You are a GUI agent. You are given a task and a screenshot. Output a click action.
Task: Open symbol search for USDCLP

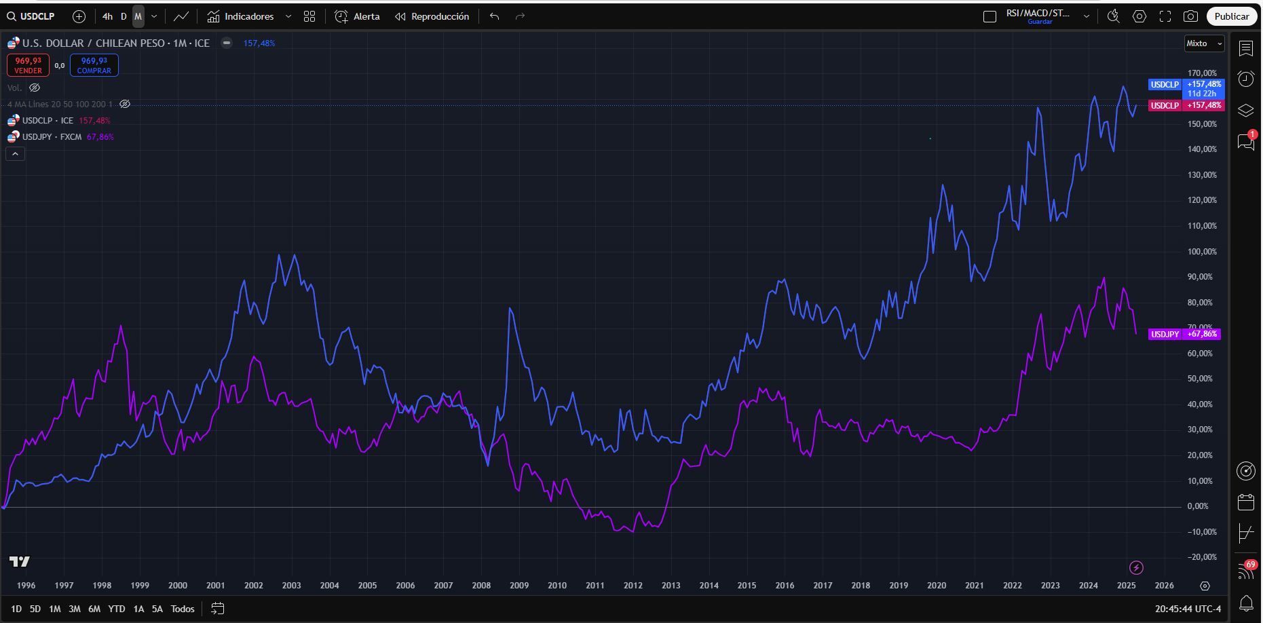point(31,16)
